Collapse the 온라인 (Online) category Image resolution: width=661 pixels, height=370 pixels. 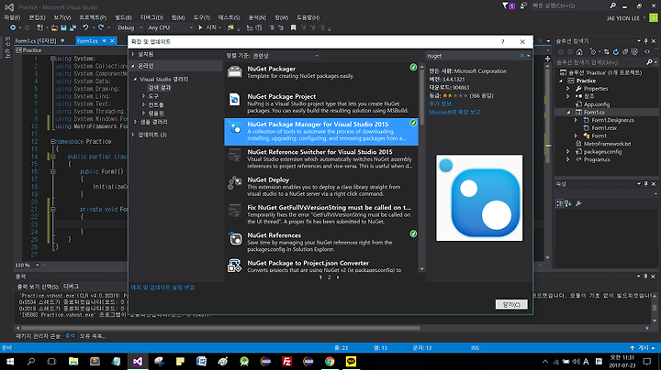point(133,66)
